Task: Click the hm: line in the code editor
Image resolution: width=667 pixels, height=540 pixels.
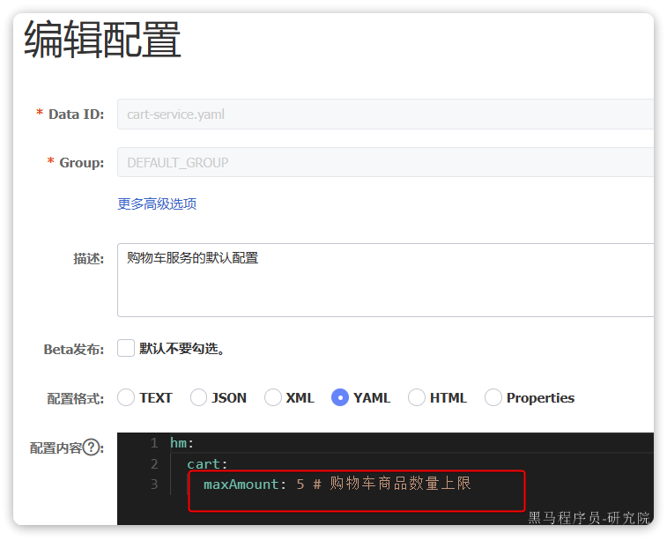Action: point(182,443)
